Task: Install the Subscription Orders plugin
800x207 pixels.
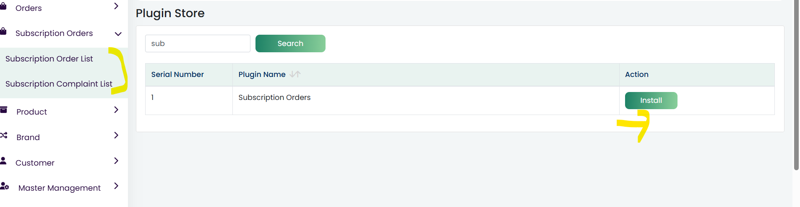Action: coord(651,100)
